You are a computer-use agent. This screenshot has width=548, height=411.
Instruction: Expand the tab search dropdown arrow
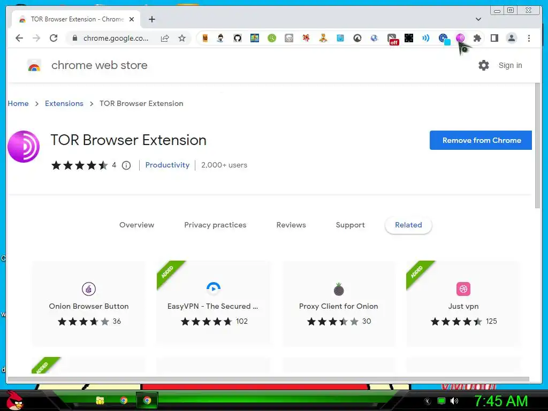(x=478, y=19)
